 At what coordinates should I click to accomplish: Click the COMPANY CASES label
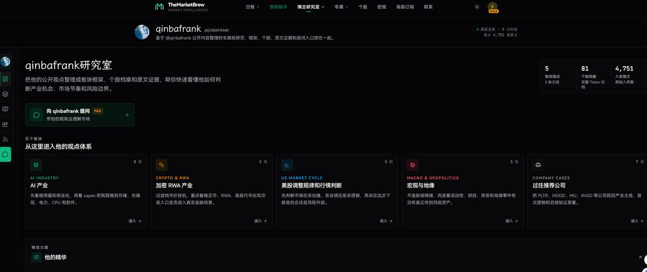[551, 178]
